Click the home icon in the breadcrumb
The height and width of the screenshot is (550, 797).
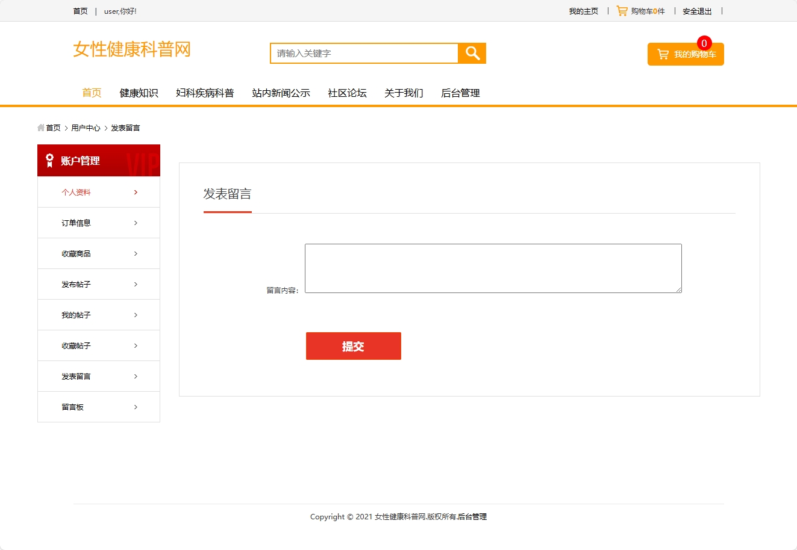pos(40,127)
